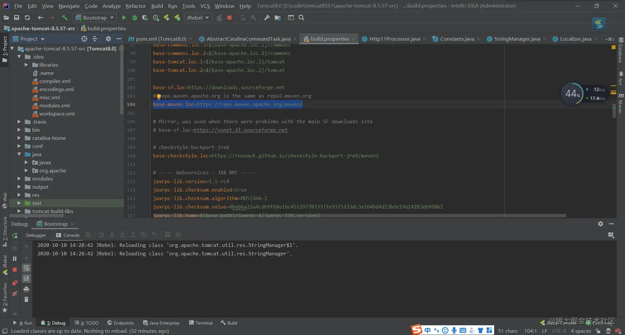Screen dimensions: 625x335
Task: Click the 4 spaces indent status
Action: [581, 331]
